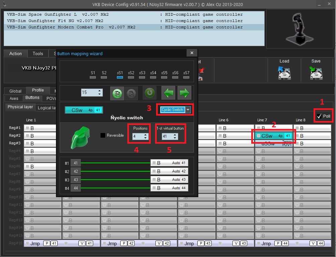Image resolution: width=336 pixels, height=257 pixels.
Task: Toggle the sS3 subshift indicator
Action: (x=142, y=77)
